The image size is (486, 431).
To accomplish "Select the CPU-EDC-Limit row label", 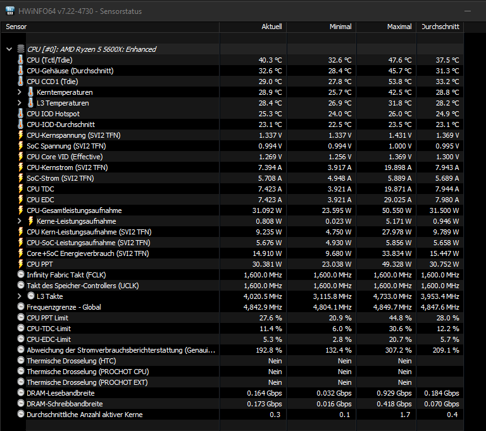I will tap(49, 339).
